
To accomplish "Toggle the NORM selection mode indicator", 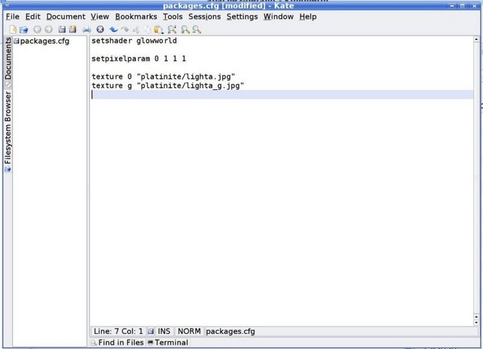I will (189, 331).
